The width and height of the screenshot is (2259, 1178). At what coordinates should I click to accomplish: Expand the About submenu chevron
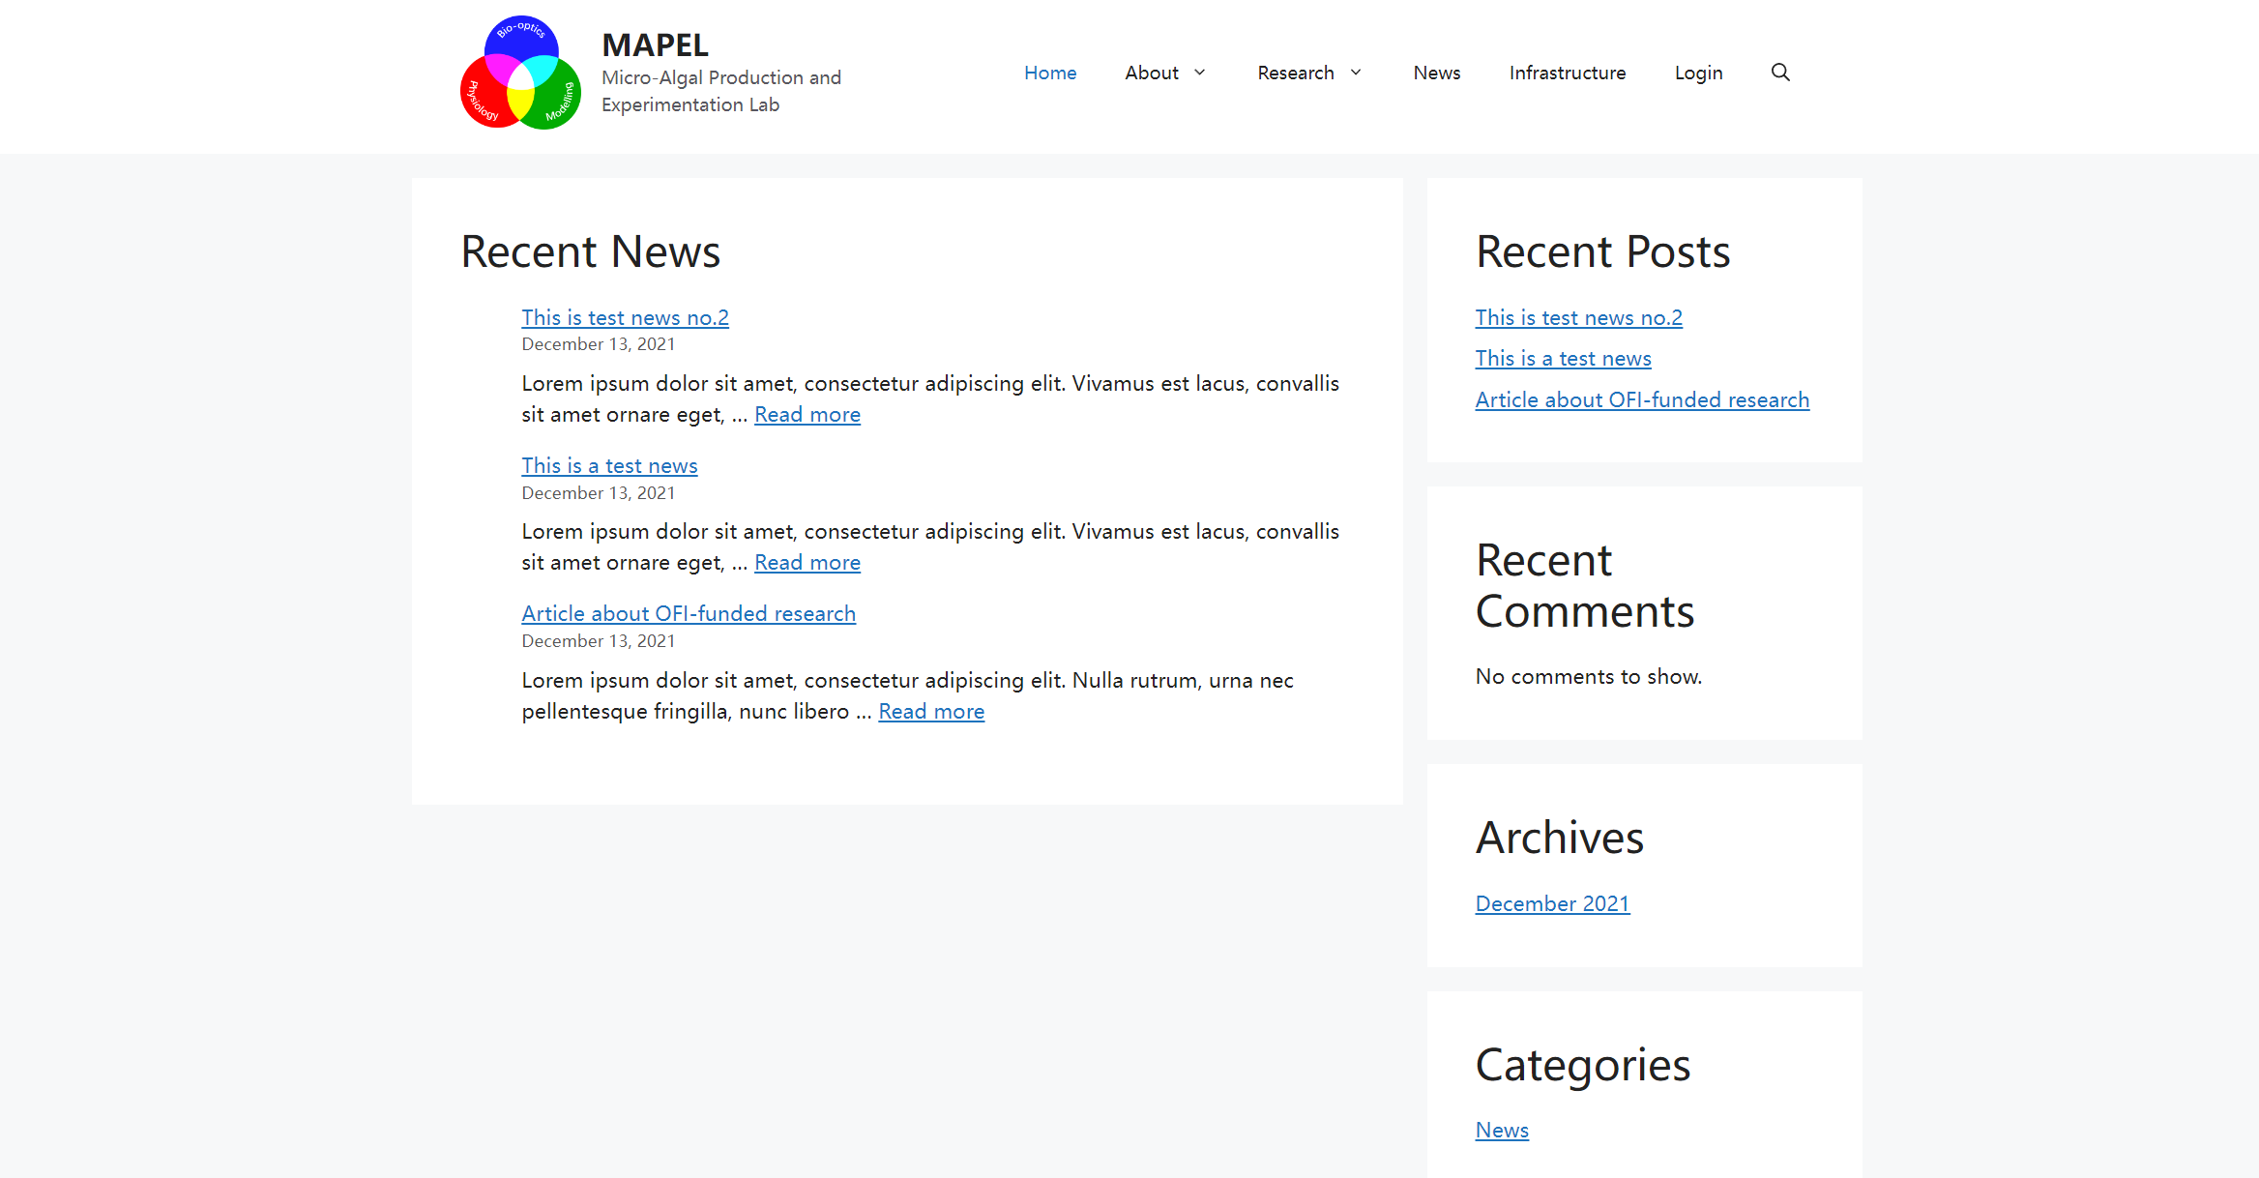[x=1200, y=73]
